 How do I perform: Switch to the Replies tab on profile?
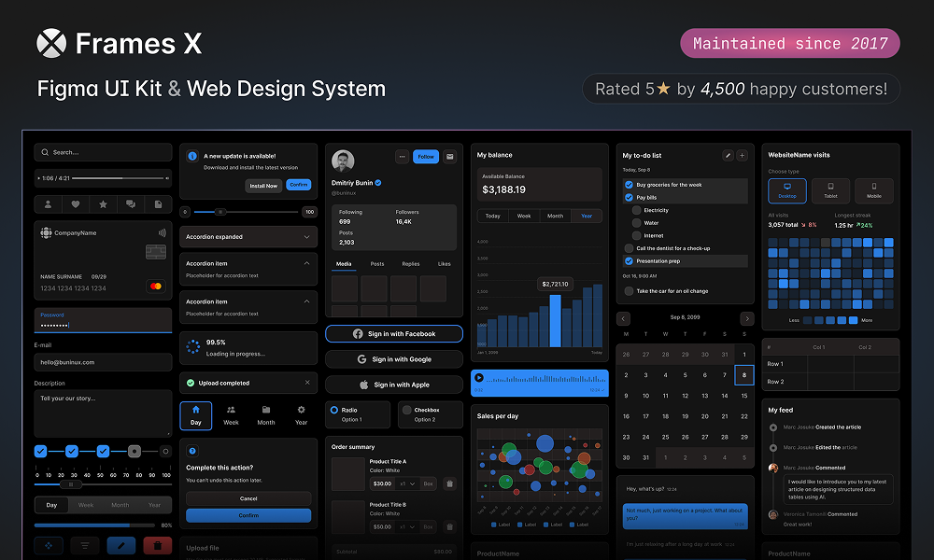pos(411,264)
